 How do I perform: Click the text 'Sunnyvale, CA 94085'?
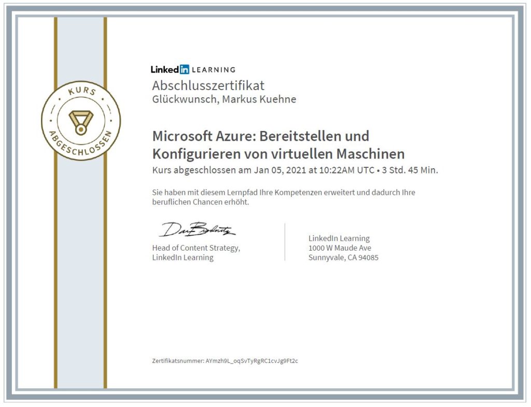click(x=343, y=257)
